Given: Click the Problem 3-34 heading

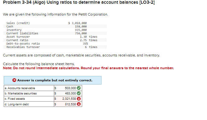Looking at the screenshot, I should pos(79,2).
